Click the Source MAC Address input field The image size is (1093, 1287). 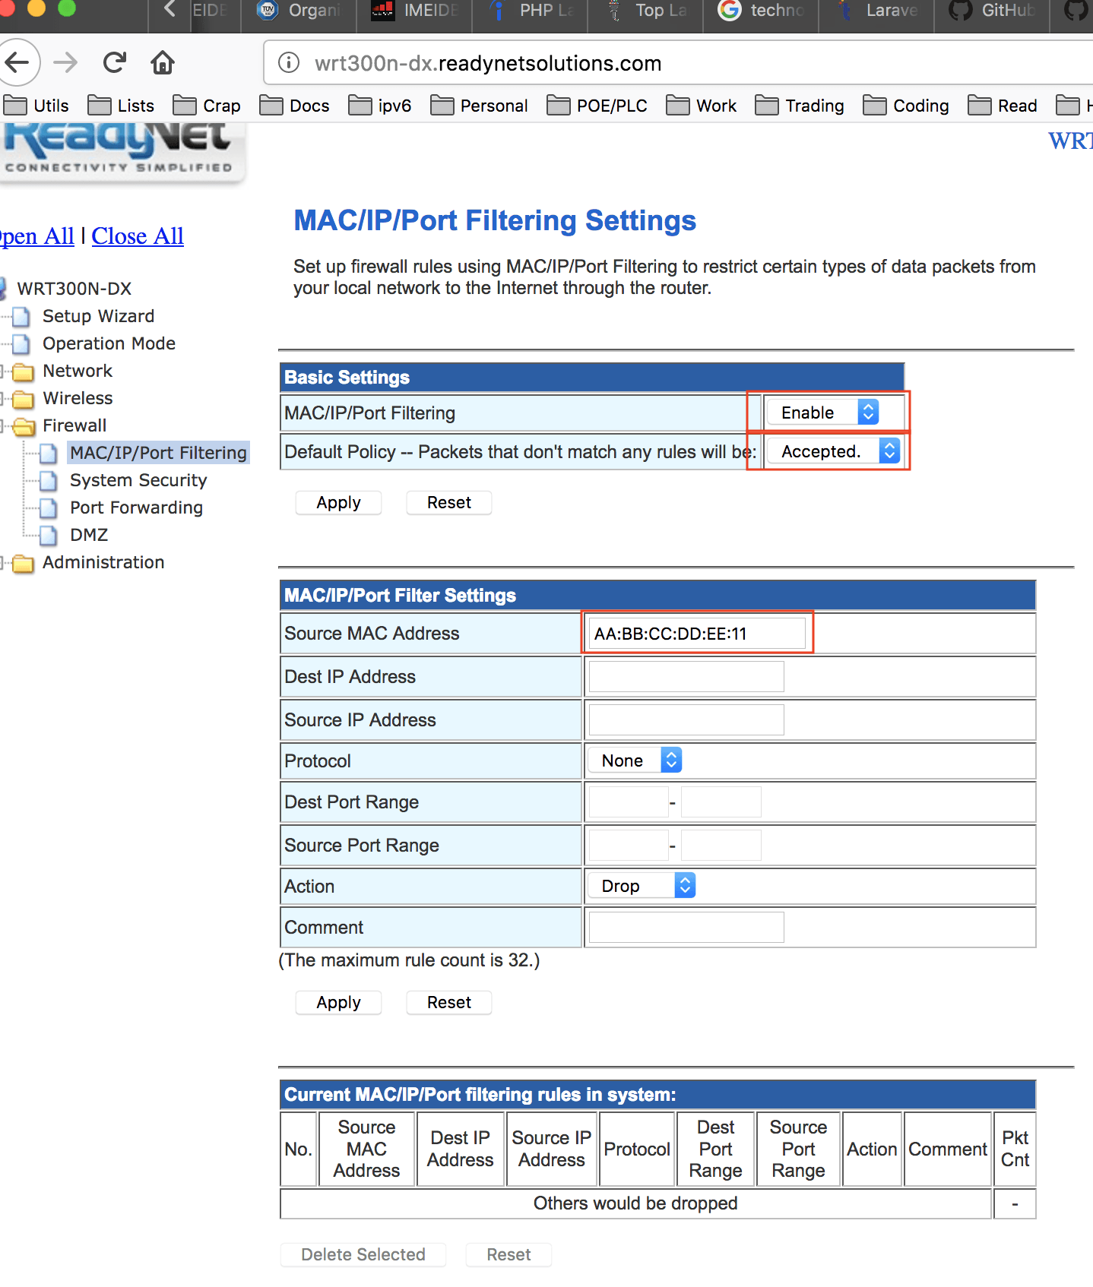point(697,634)
